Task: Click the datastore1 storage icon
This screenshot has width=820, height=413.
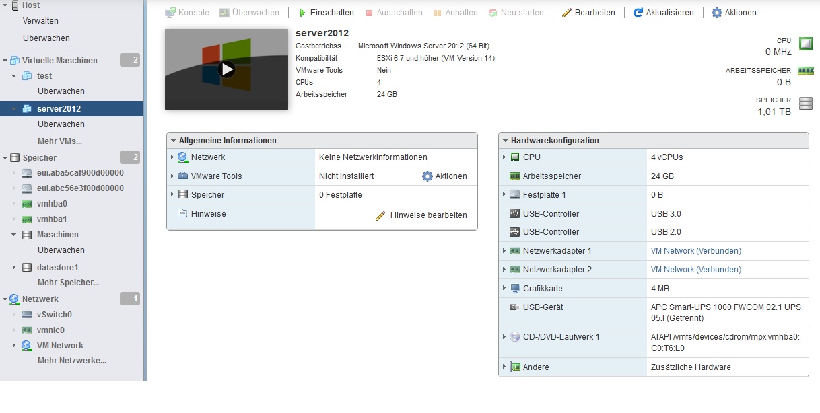Action: 27,268
